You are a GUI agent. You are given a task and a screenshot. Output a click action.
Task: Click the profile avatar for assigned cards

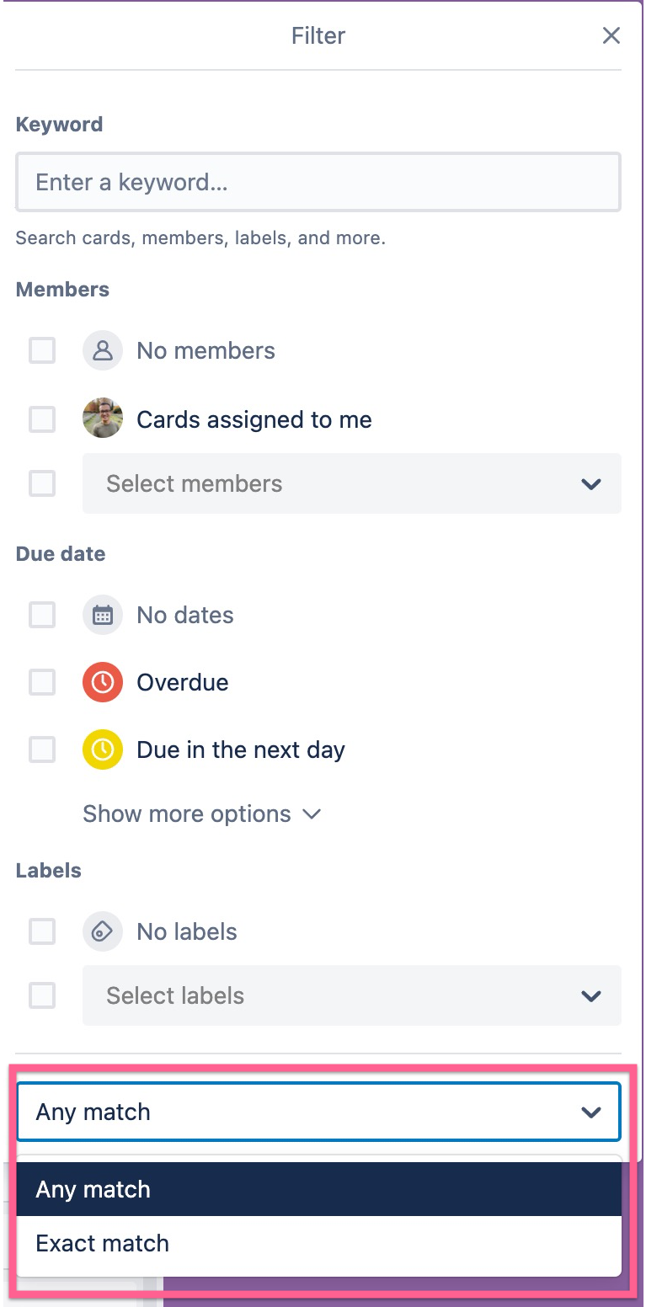point(103,419)
